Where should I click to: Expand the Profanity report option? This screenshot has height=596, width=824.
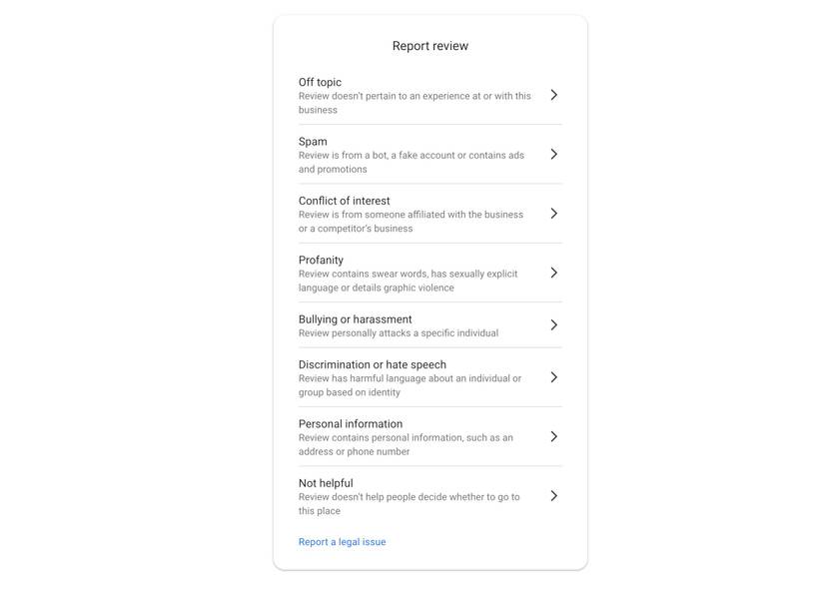pos(419,272)
